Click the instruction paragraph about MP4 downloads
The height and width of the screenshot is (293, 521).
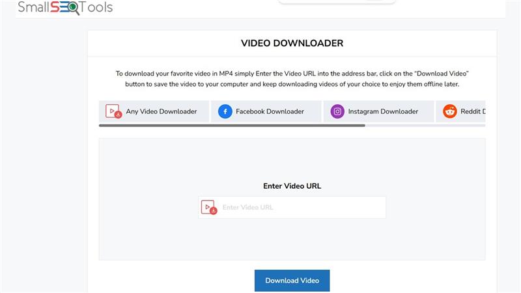tap(292, 79)
